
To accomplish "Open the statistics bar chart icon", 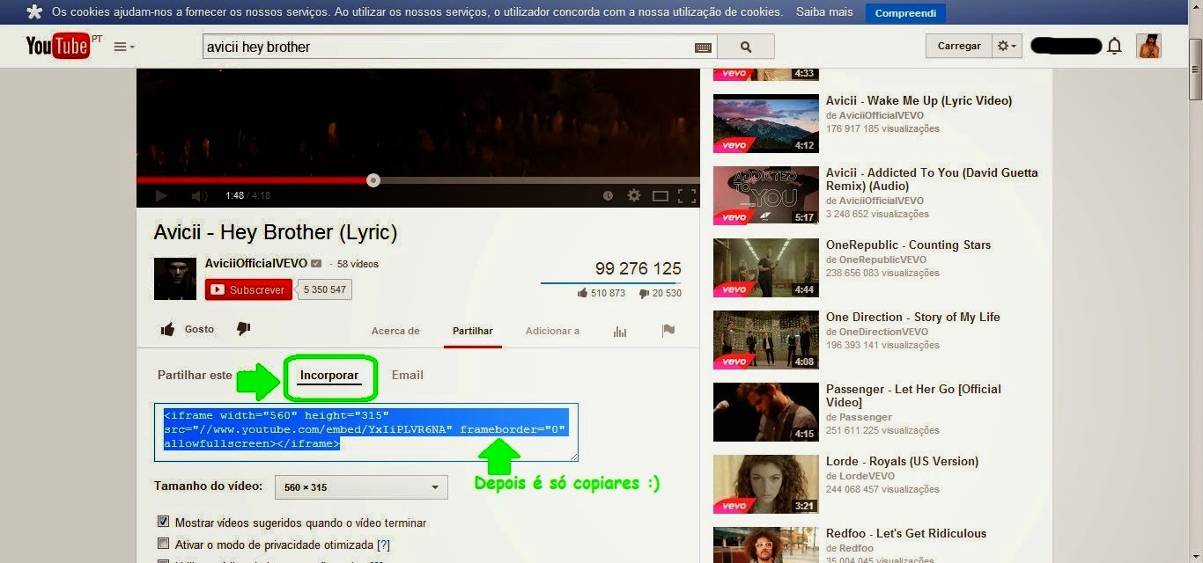I will (620, 331).
